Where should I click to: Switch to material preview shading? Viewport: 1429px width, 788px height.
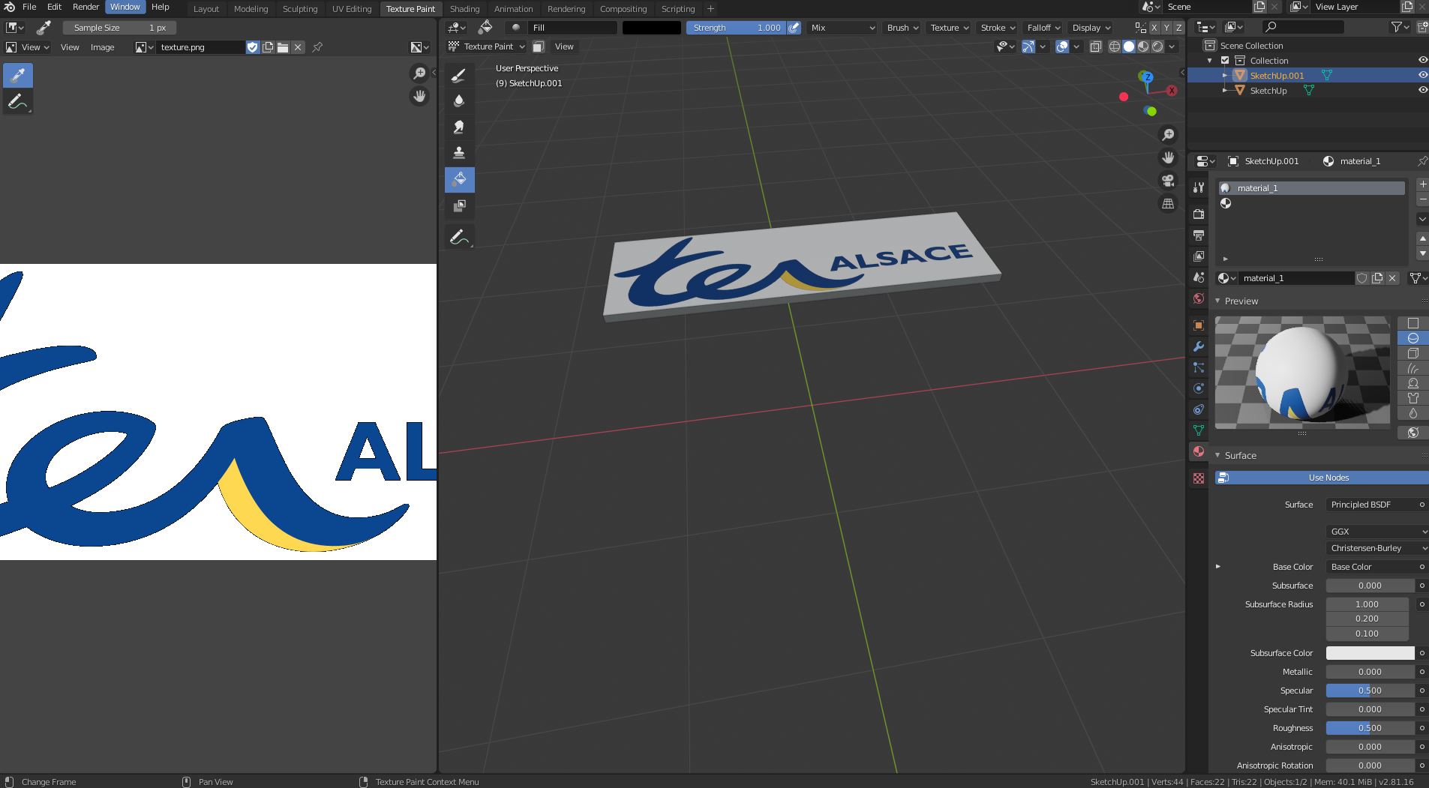[x=1143, y=46]
